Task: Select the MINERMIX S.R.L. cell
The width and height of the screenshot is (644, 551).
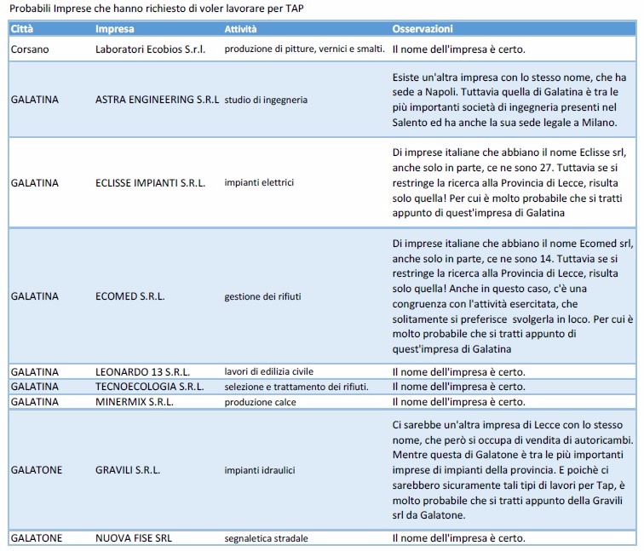Action: (135, 402)
